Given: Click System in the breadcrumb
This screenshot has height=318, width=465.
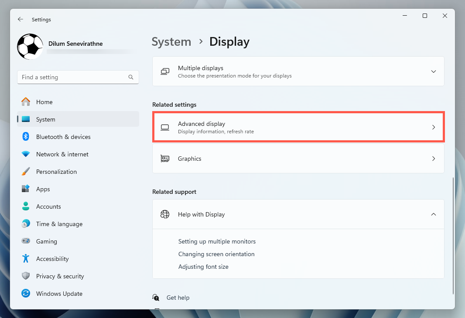Looking at the screenshot, I should (x=171, y=42).
